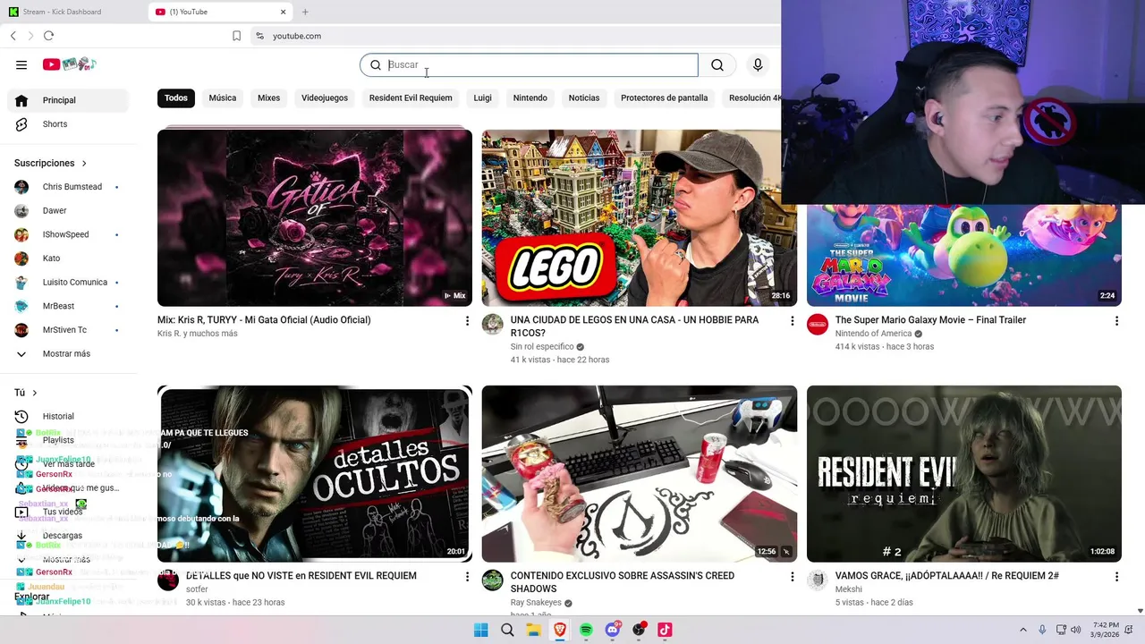Open Luisito Comunica channel subscription
The width and height of the screenshot is (1145, 644).
(68, 282)
